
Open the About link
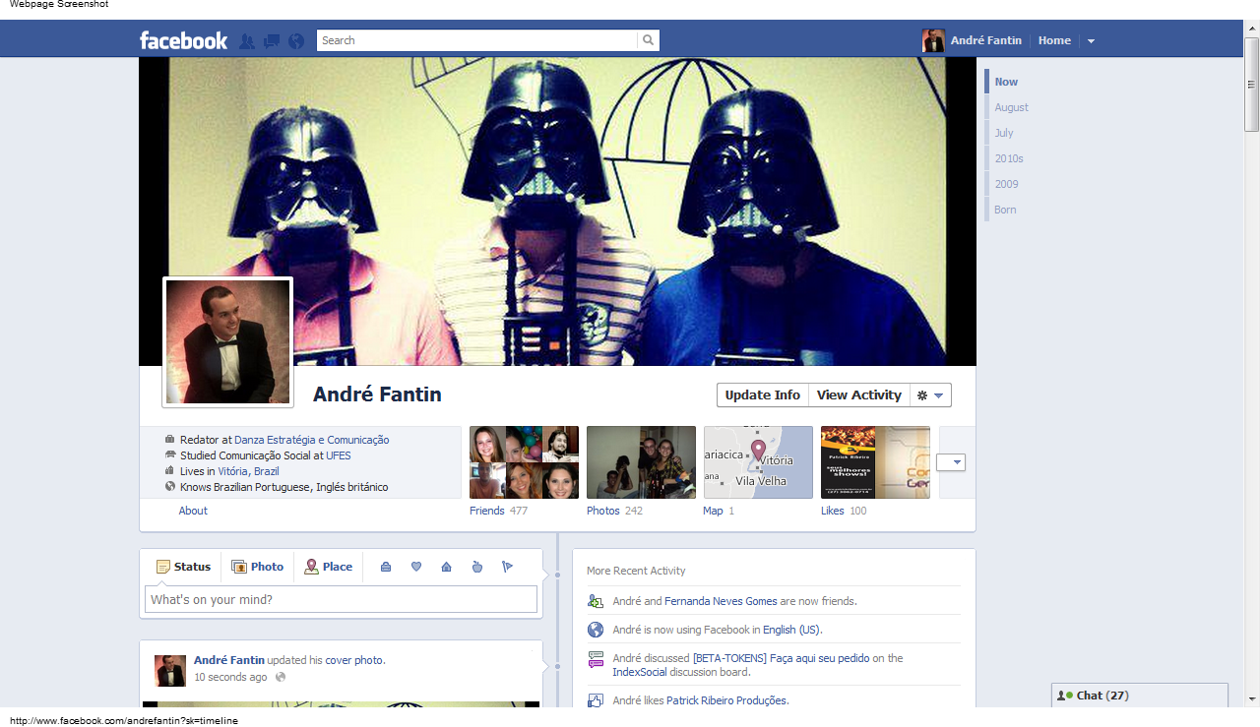tap(193, 511)
